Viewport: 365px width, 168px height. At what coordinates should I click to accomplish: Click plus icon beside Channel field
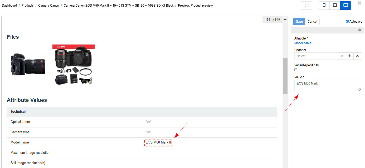[350, 56]
